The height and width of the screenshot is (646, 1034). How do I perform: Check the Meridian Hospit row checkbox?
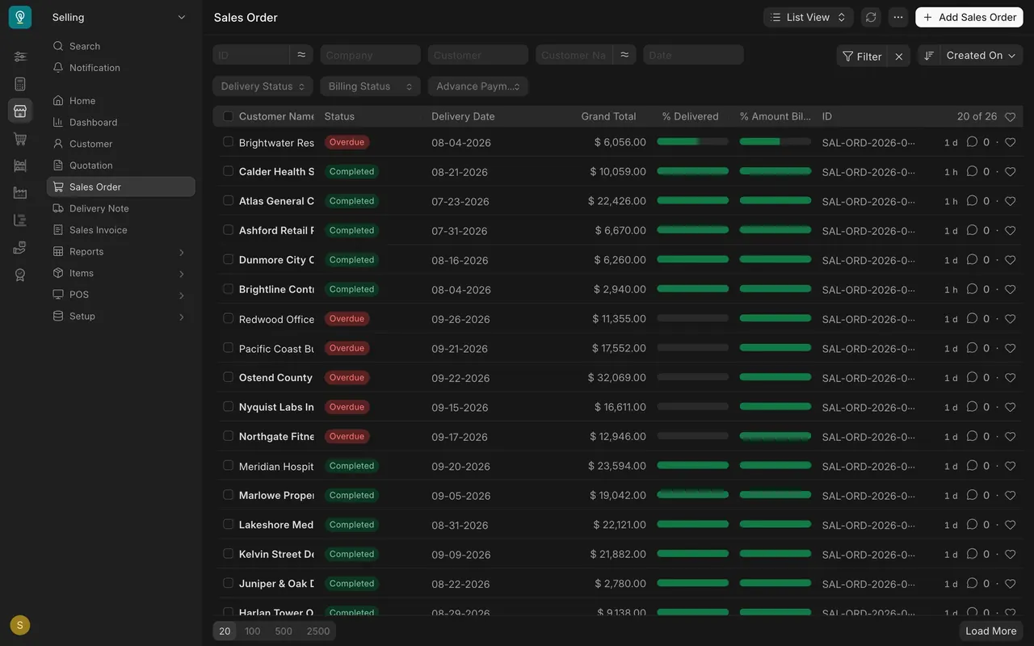coord(228,465)
